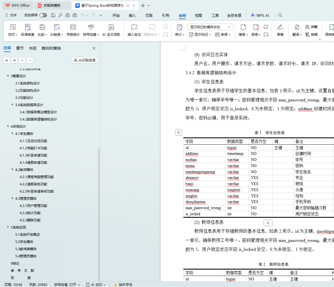Click the 字数: 20982 status entry
The image size is (334, 287).
(38, 285)
